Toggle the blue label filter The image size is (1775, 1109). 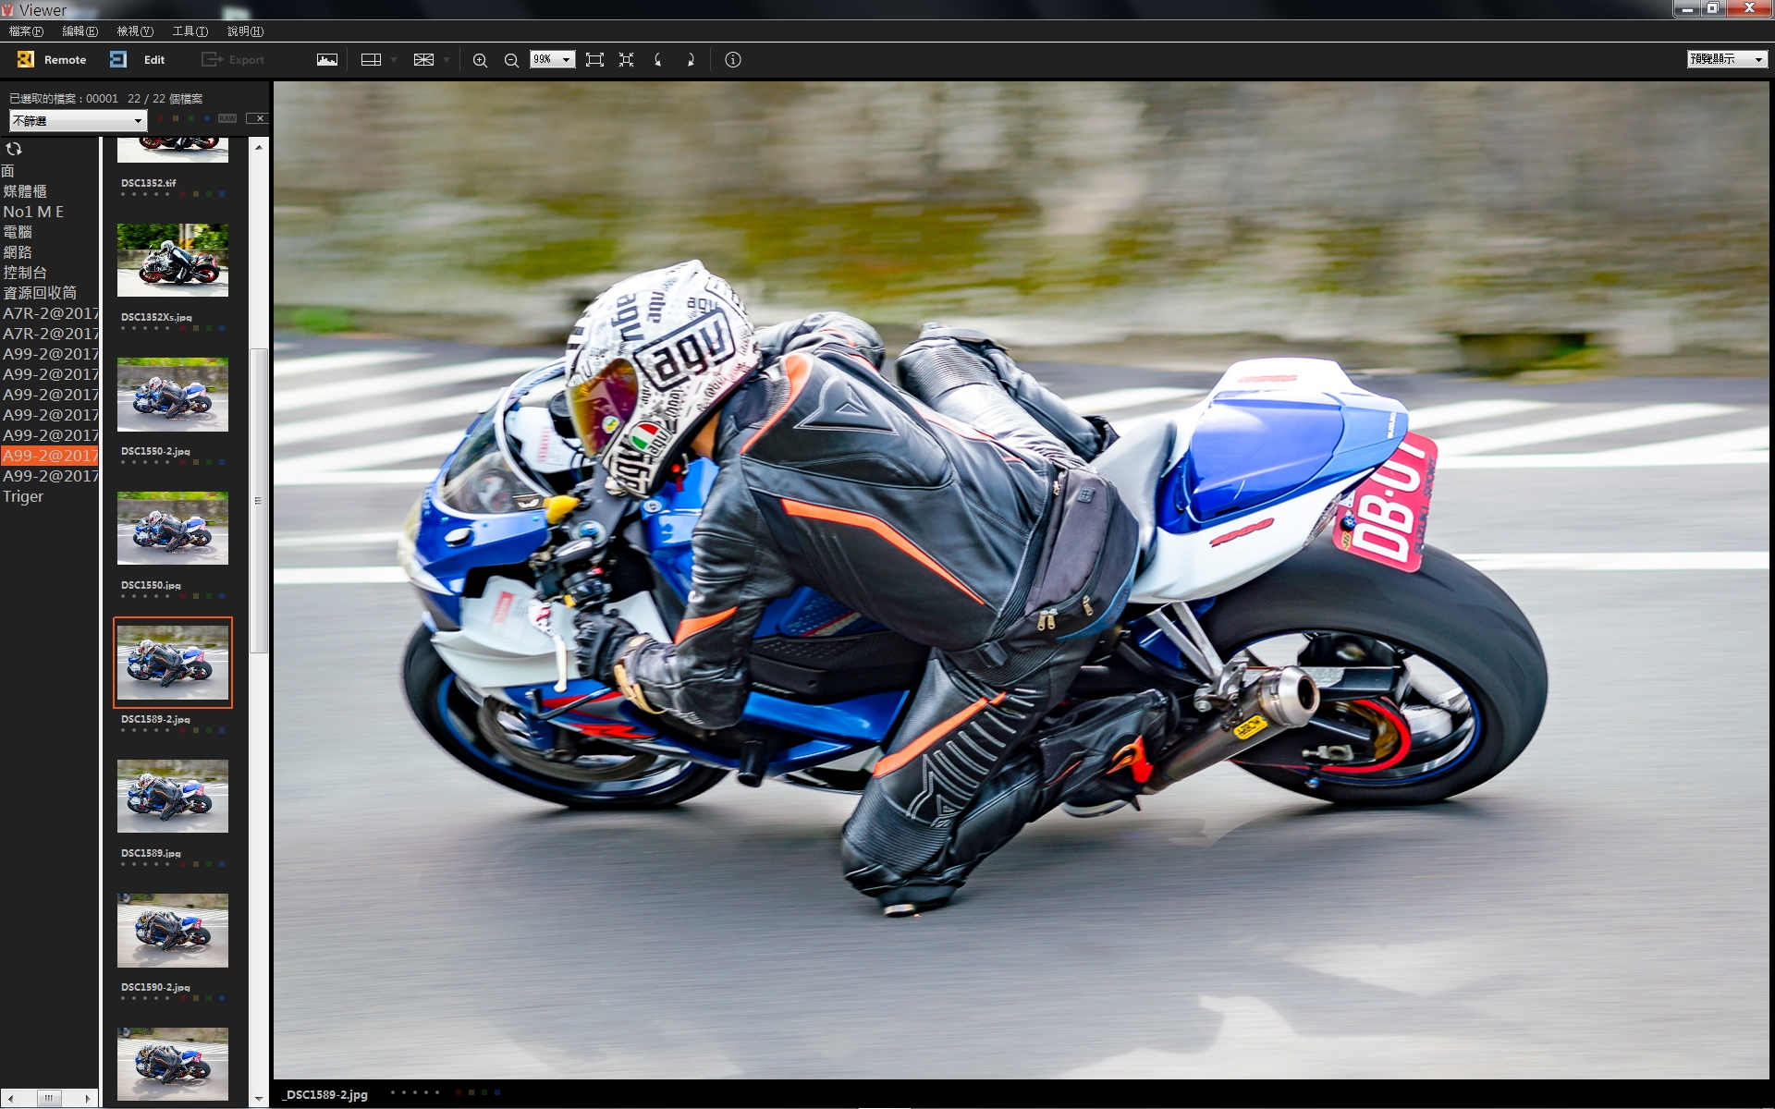pyautogui.click(x=205, y=118)
